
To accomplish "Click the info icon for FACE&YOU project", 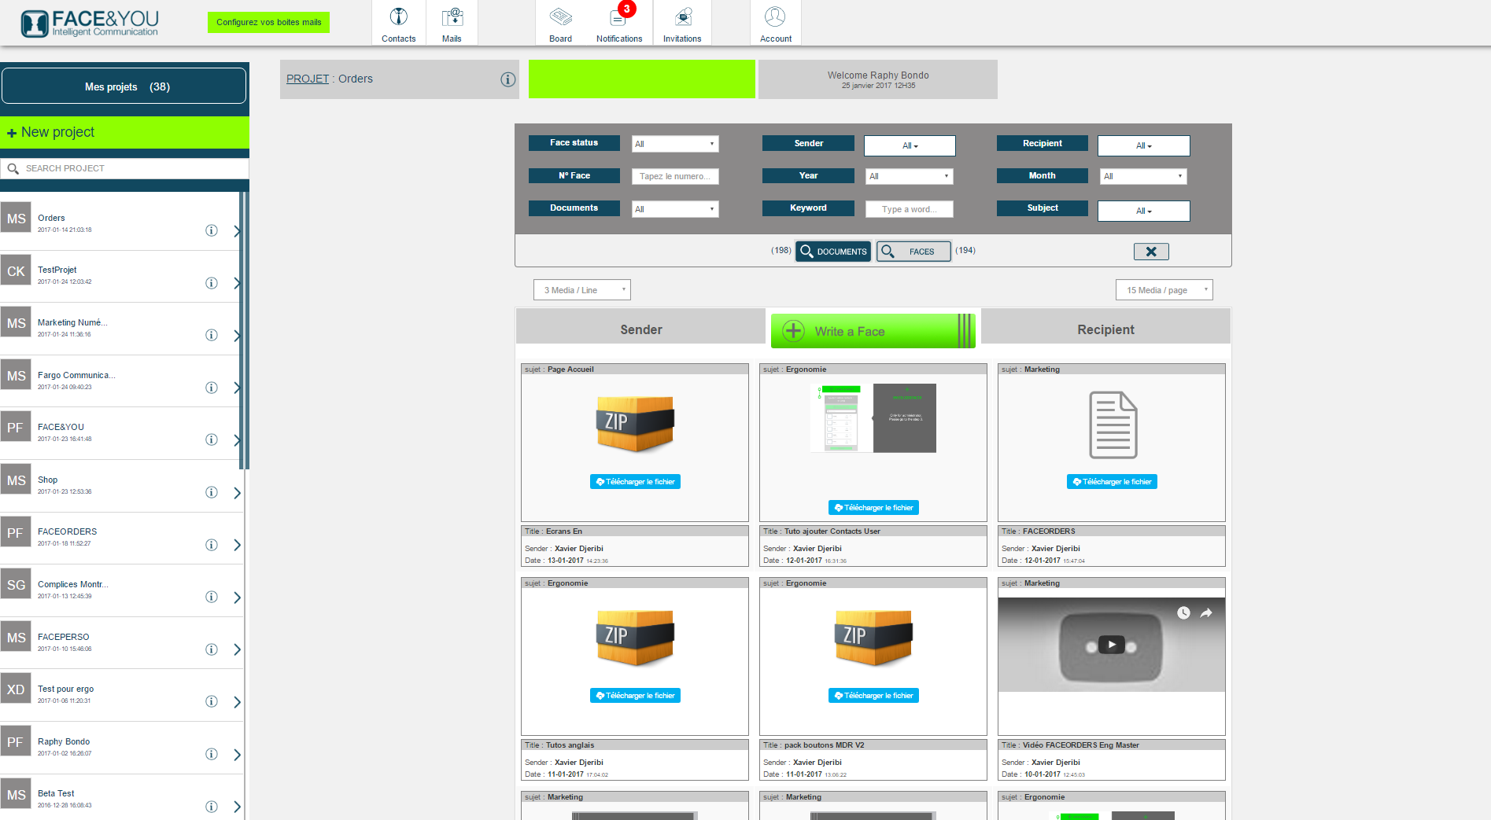I will [212, 439].
